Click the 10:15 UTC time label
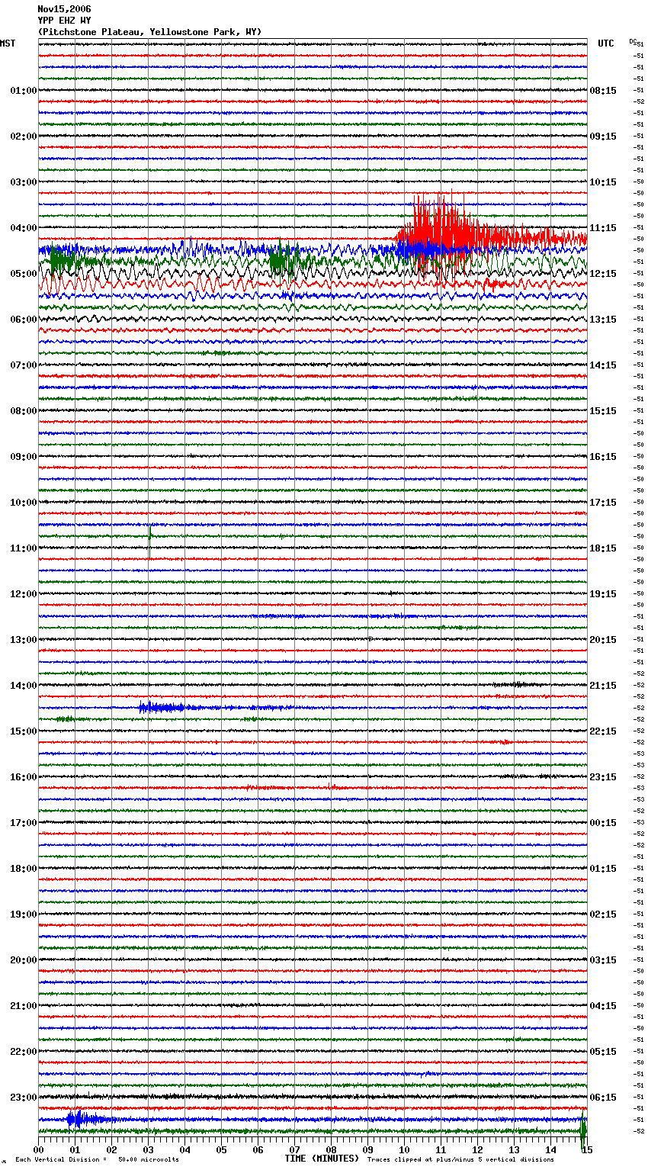Viewport: 648px width, 1170px height. (603, 182)
